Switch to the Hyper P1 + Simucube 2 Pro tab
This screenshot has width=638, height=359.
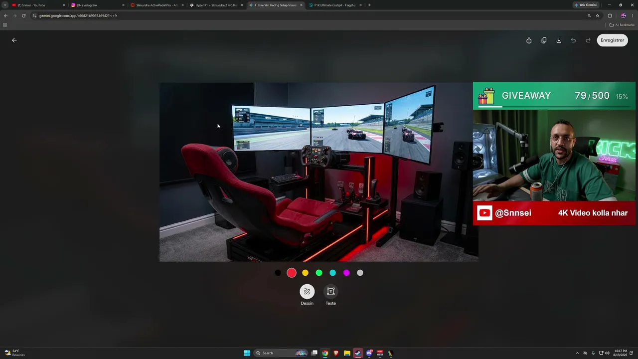[x=216, y=5]
